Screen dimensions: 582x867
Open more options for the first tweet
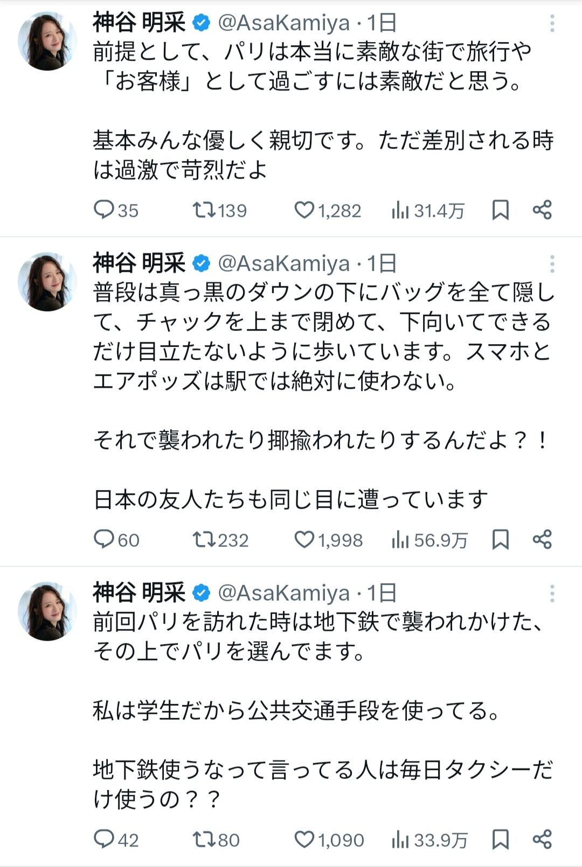pyautogui.click(x=552, y=24)
